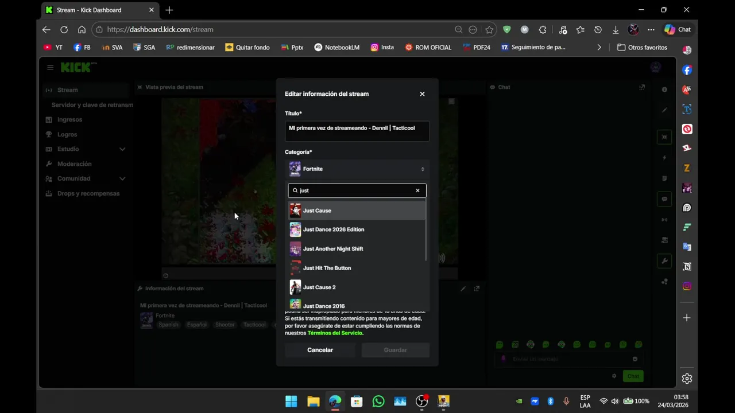Open the favorites list icon
Viewport: 735px width, 413px height.
[581, 29]
